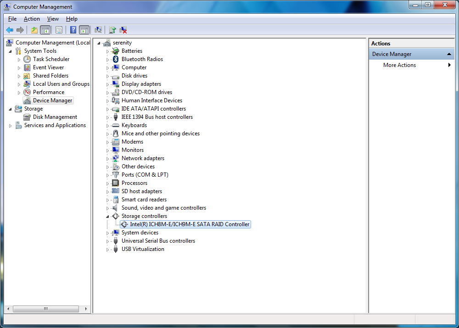Select the Network adapters icon
459x328 pixels.
point(116,158)
